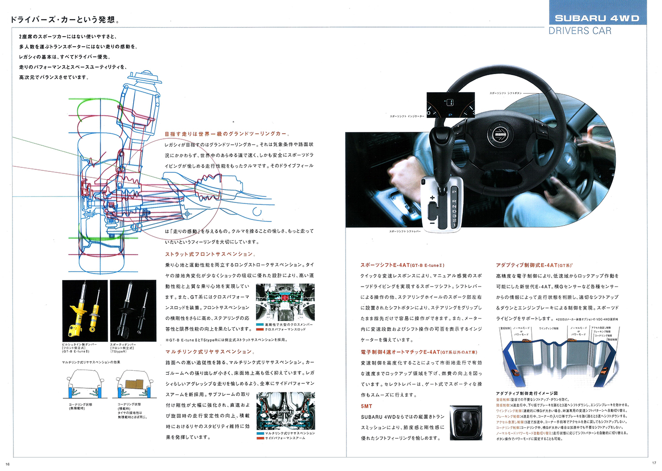The image size is (662, 471).
Task: Open the sport shift indicator display image
Action: (x=450, y=104)
